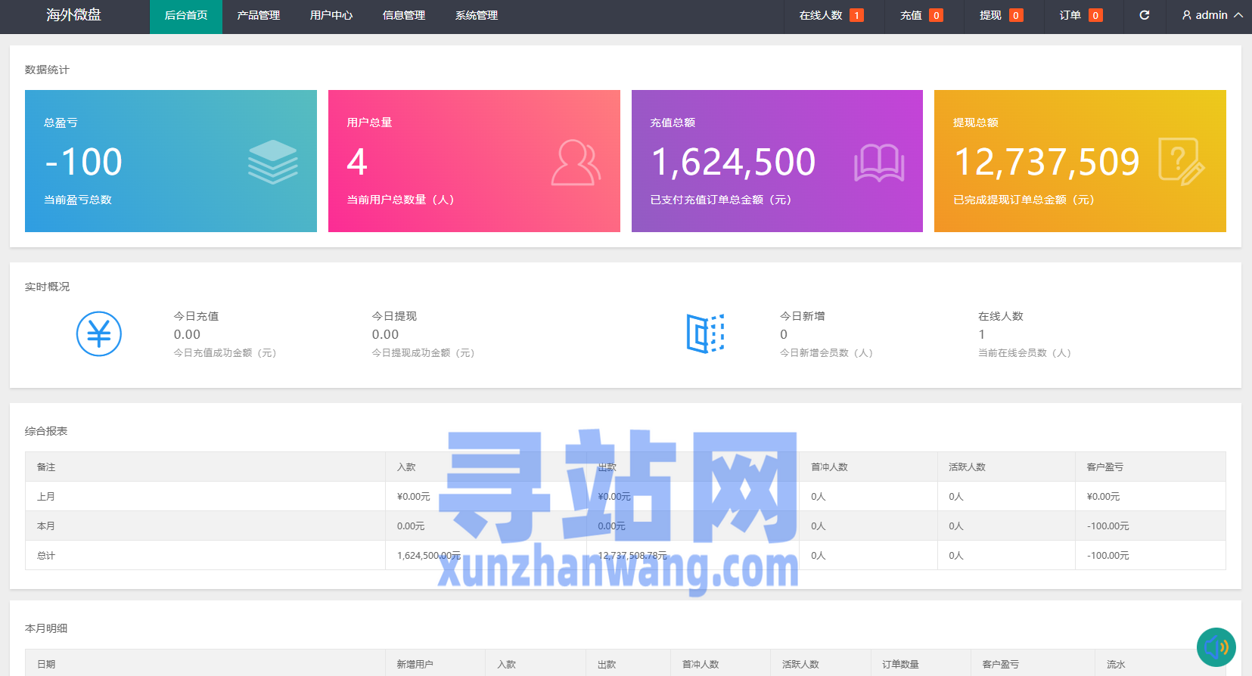This screenshot has width=1252, height=676.
Task: Click the 上月 row label
Action: point(46,497)
